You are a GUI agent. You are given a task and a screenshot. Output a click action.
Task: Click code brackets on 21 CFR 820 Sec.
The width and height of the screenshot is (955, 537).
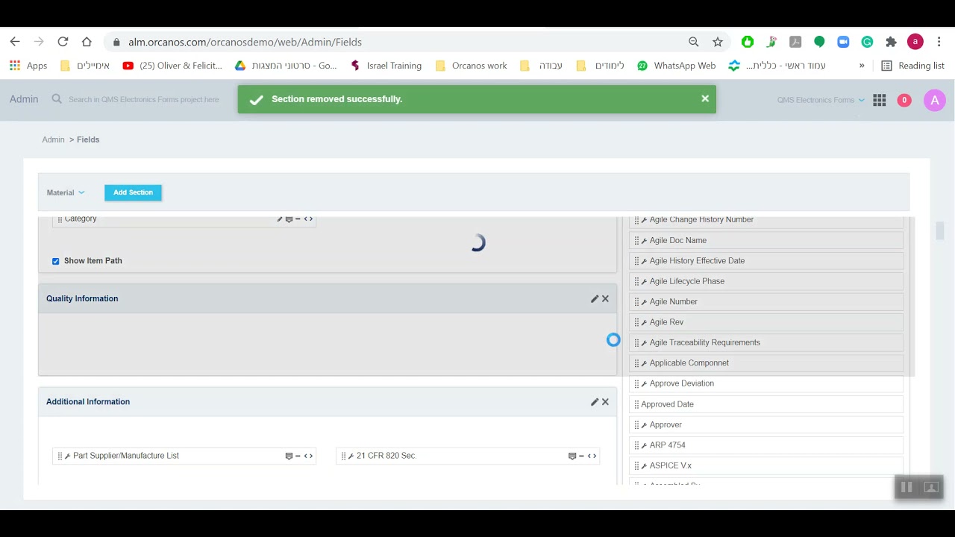pyautogui.click(x=592, y=456)
